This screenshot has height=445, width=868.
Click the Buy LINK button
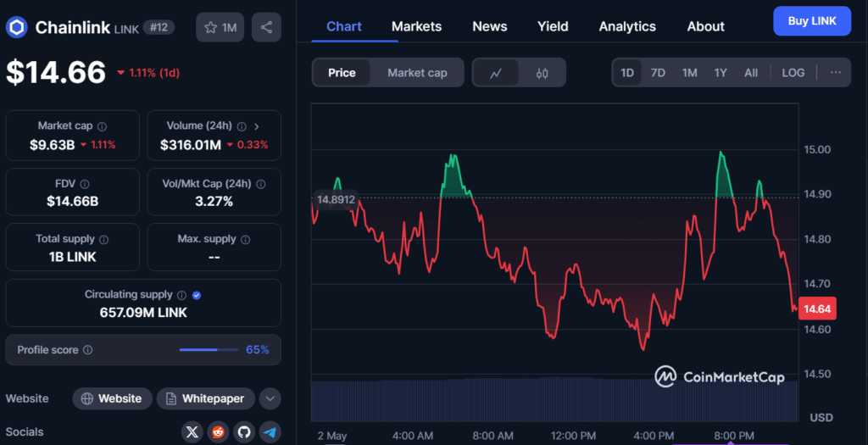pos(812,21)
